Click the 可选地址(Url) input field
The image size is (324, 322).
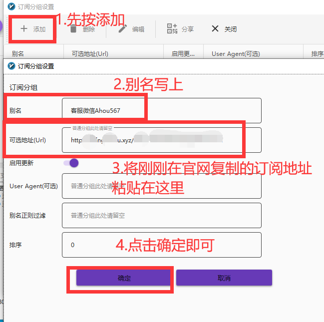[x=162, y=140]
